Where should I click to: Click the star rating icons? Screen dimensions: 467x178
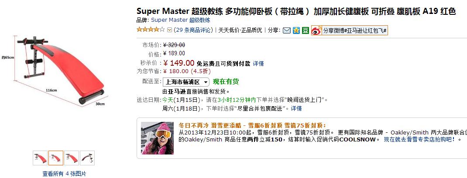coord(151,30)
